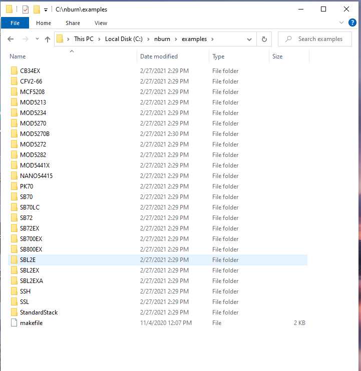Viewport: 361px width, 371px height.
Task: Expand the recent locations dropdown arrow
Action: (x=37, y=39)
